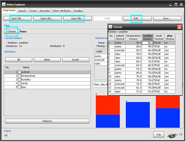Click the filter name field showing None
Viewport: 186px width, 142px height.
[x=64, y=32]
